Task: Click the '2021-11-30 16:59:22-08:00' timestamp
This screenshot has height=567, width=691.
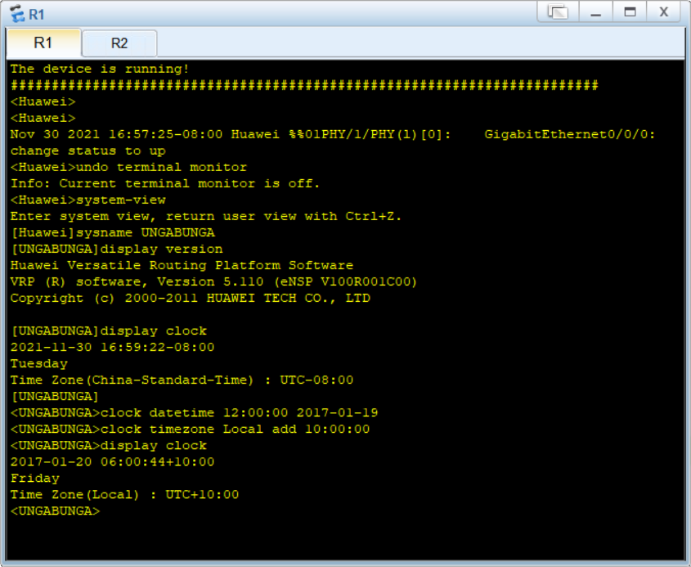Action: point(112,347)
